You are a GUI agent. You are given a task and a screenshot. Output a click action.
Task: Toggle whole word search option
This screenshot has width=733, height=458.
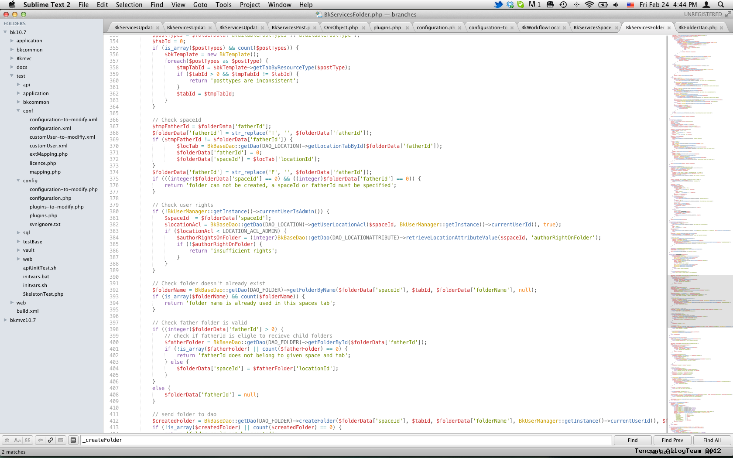point(28,440)
